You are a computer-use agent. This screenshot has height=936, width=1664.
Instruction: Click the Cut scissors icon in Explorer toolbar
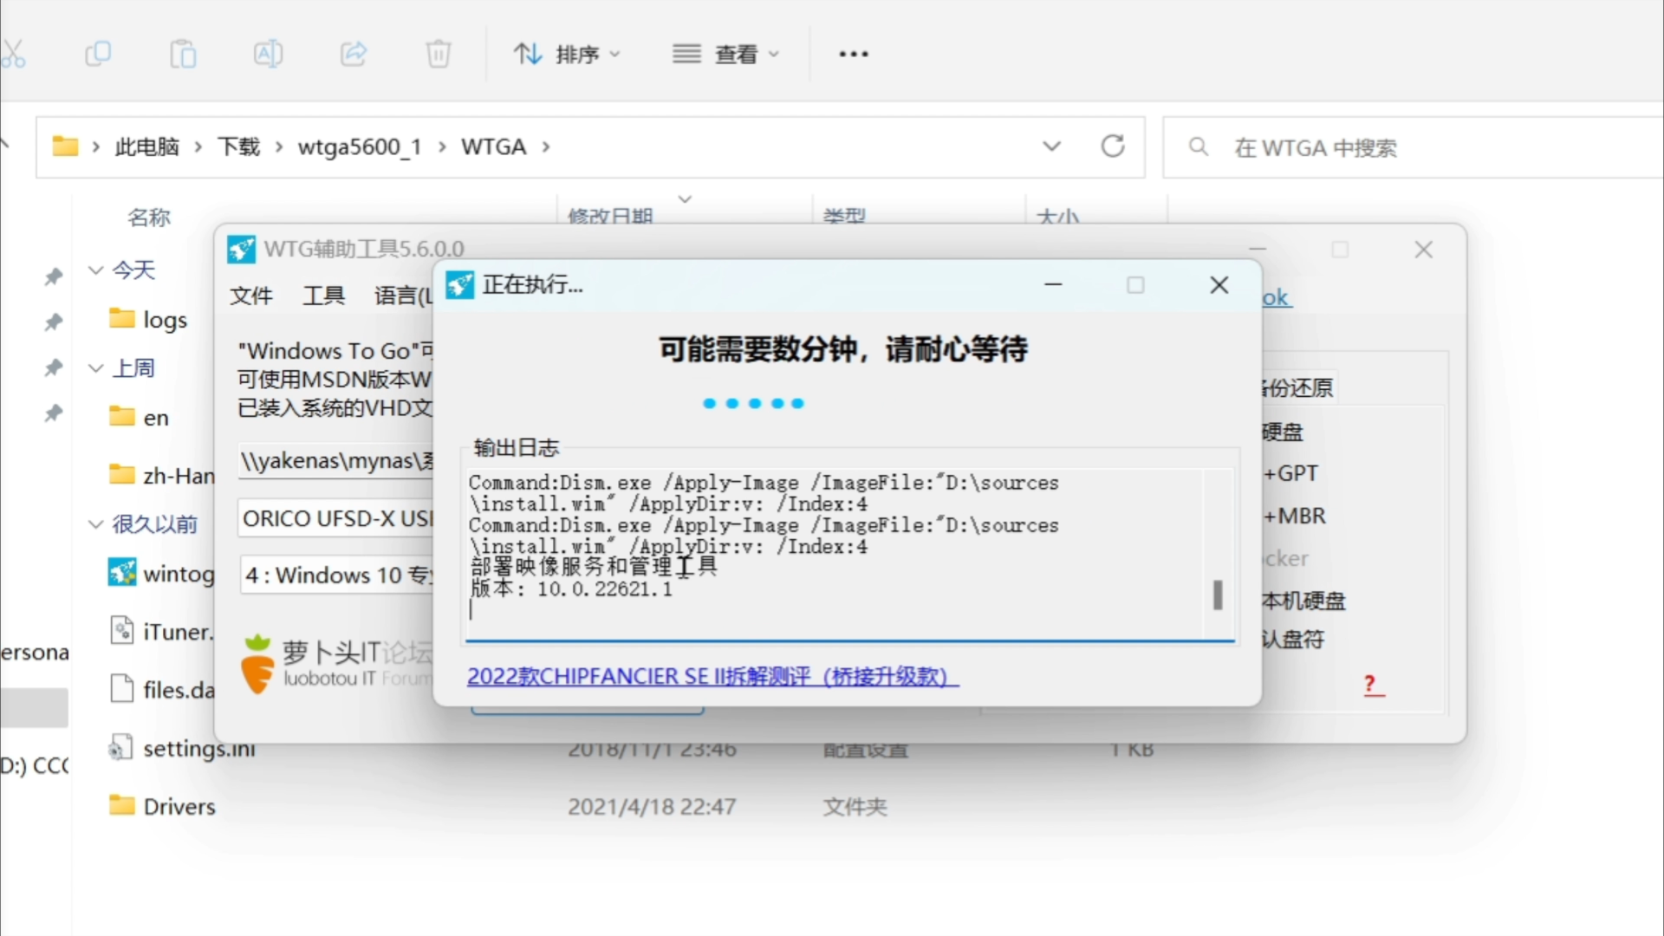(x=12, y=54)
